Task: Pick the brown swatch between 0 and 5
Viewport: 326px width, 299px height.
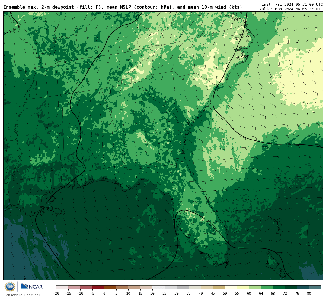Action: pyautogui.click(x=110, y=287)
